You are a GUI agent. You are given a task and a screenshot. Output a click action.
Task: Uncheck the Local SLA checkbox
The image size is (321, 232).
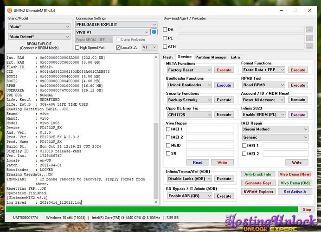(118, 47)
